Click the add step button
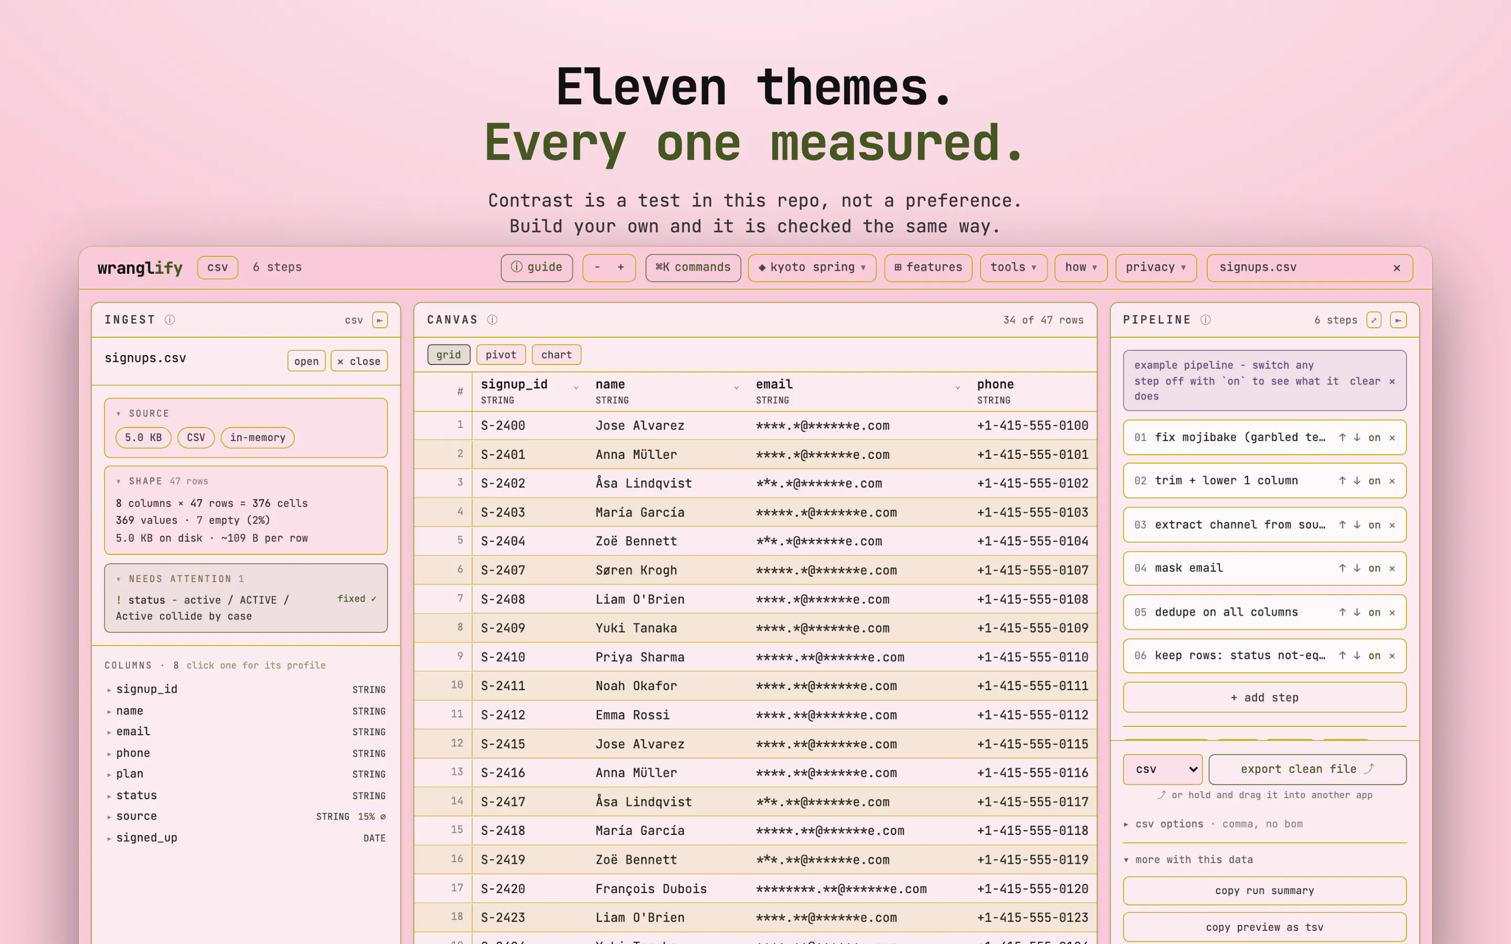The image size is (1511, 944). pos(1264,698)
